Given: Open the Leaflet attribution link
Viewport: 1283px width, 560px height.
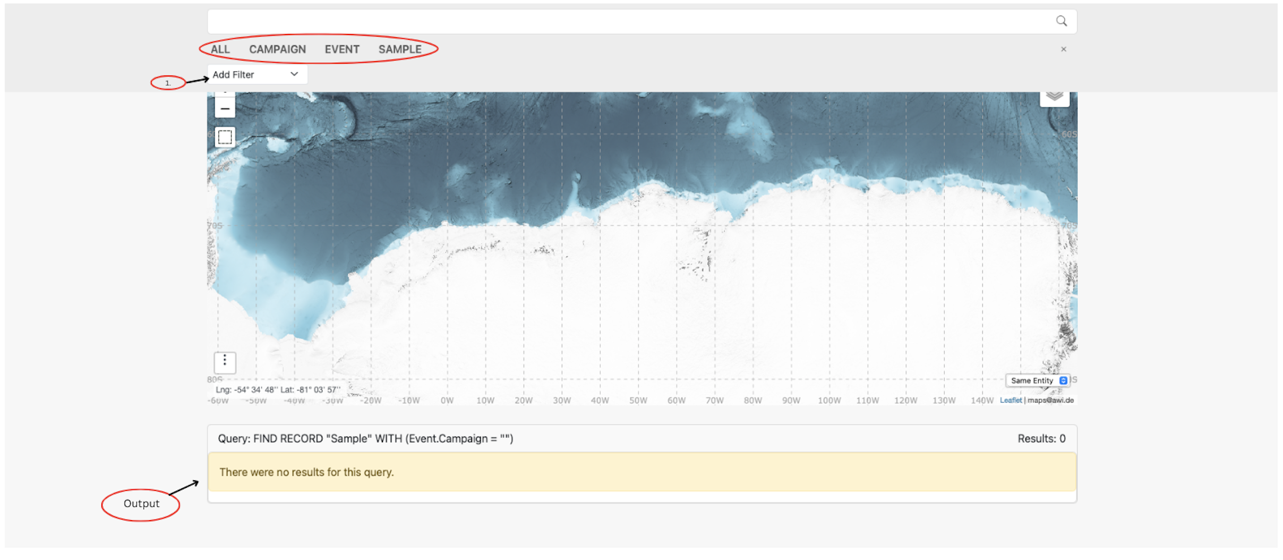Looking at the screenshot, I should (1010, 400).
